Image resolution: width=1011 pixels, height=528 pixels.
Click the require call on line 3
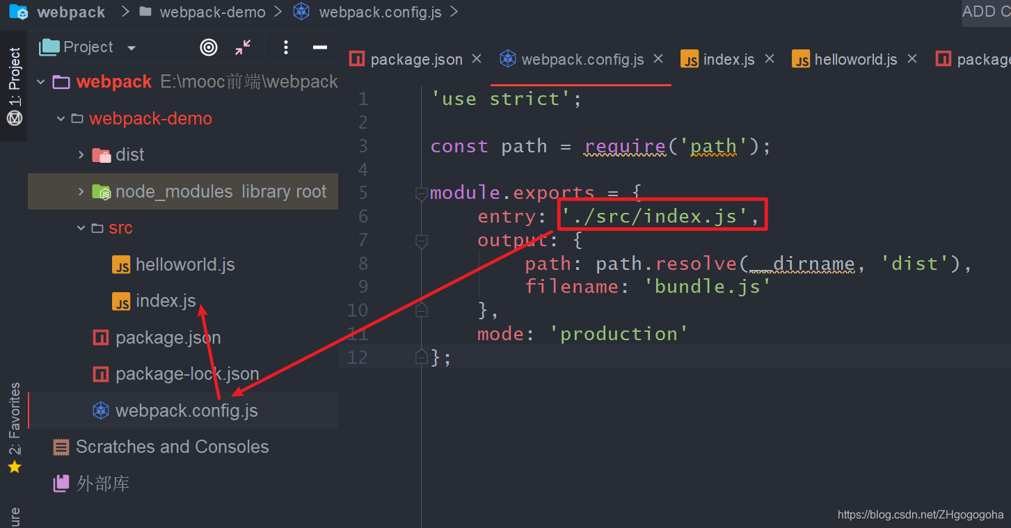[625, 146]
